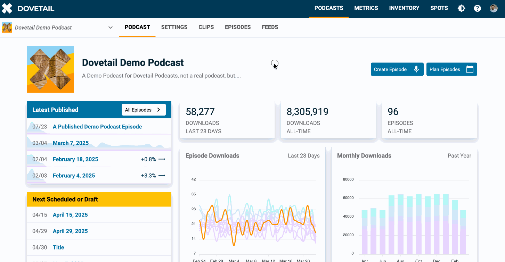The image size is (505, 262).
Task: Open the April 15, 2025 scheduled episode
Action: point(70,215)
